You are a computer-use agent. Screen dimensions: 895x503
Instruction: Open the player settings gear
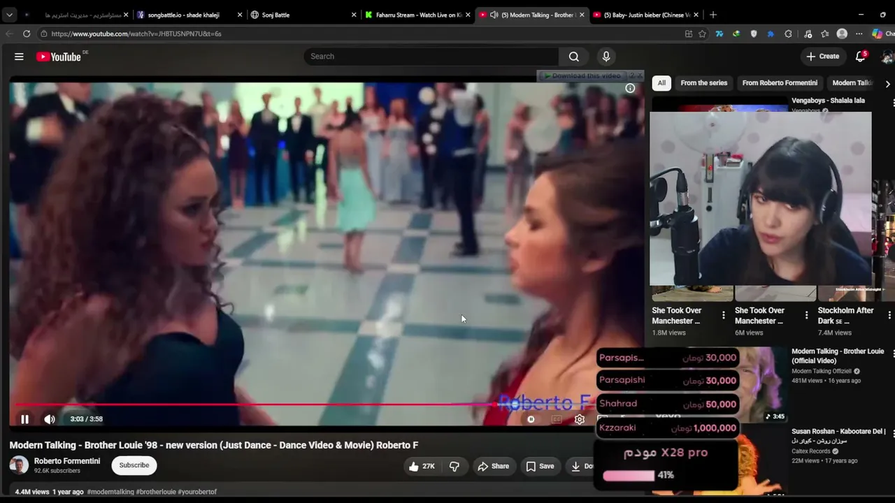tap(580, 419)
